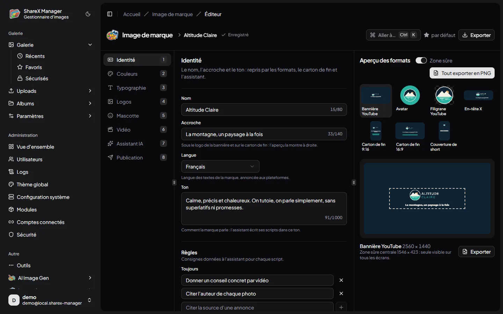Toggle the dark mode moon icon

pyautogui.click(x=88, y=14)
